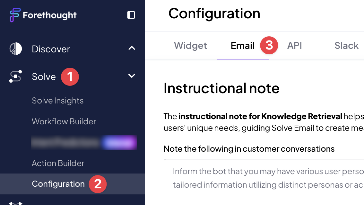Go to Workflow Builder

tap(64, 121)
